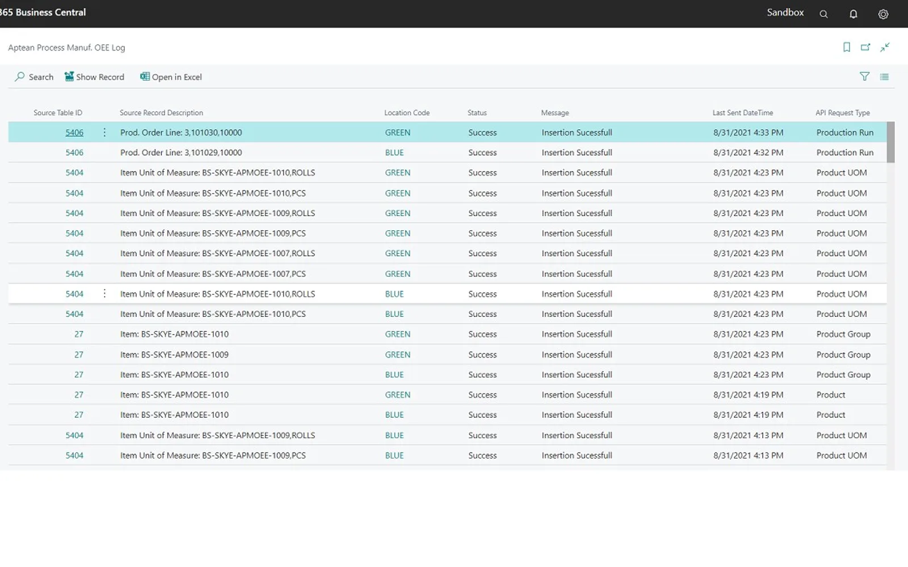This screenshot has height=567, width=908.
Task: Sort by Source Table ID column header
Action: (x=58, y=113)
